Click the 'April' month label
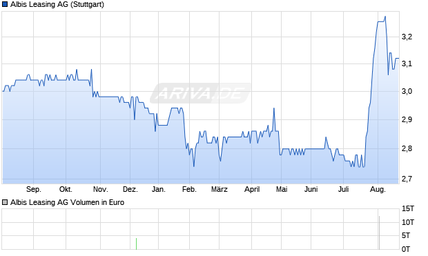The height and width of the screenshot is (256, 428). pos(252,189)
